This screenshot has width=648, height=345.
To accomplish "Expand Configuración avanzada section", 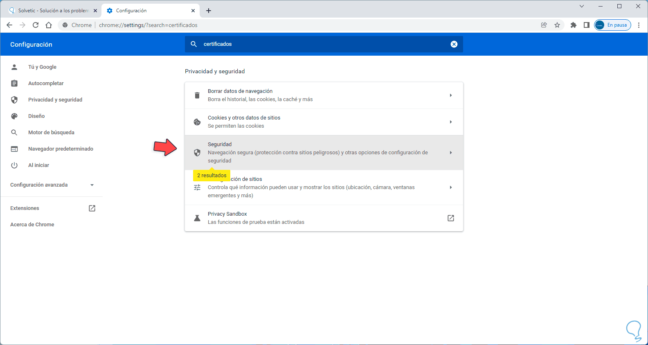I will pos(52,185).
